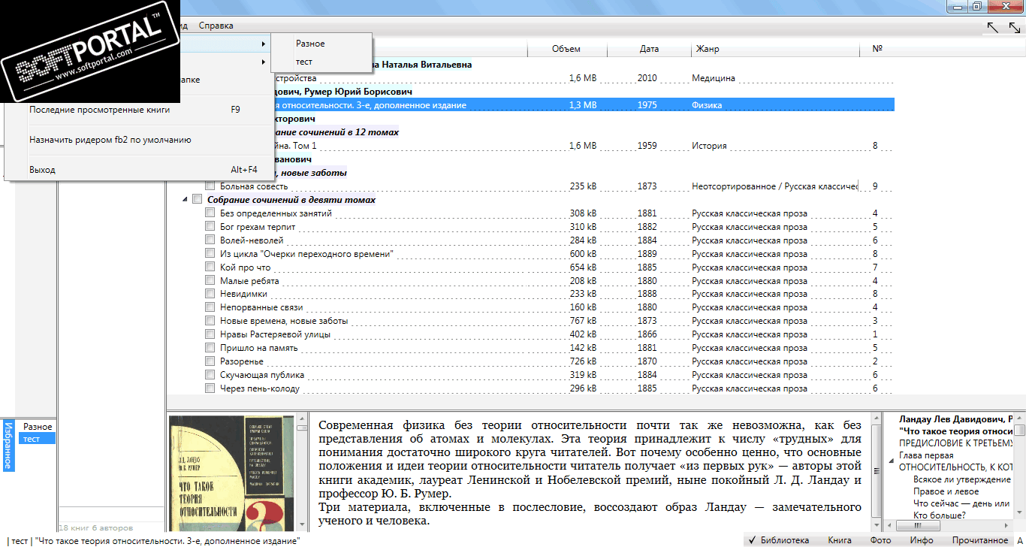This screenshot has height=547, width=1026.
Task: Click the 'Наталья Витальевна' author heading
Action: 427,65
